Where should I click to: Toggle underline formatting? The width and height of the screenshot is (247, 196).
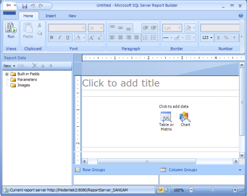pyautogui.click(x=68, y=38)
